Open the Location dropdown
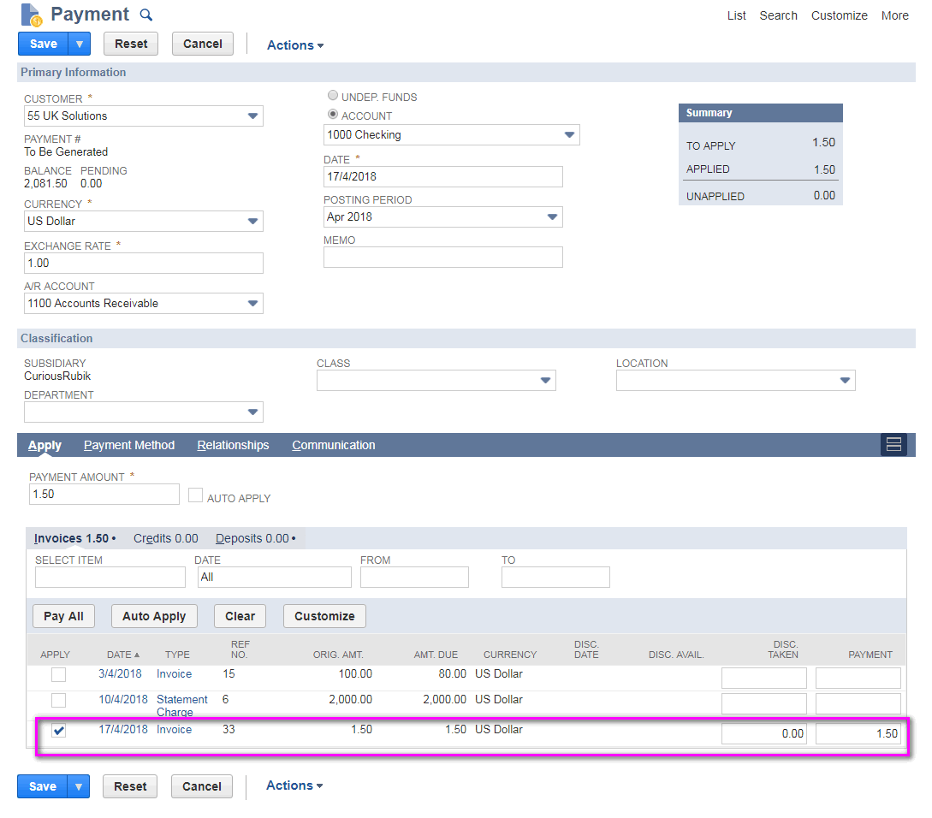The height and width of the screenshot is (818, 932). click(845, 381)
